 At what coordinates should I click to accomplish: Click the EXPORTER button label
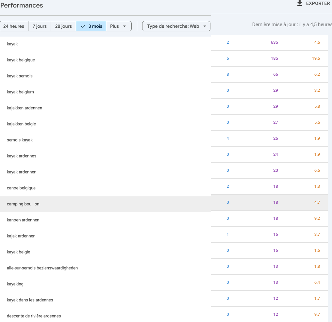tap(318, 3)
